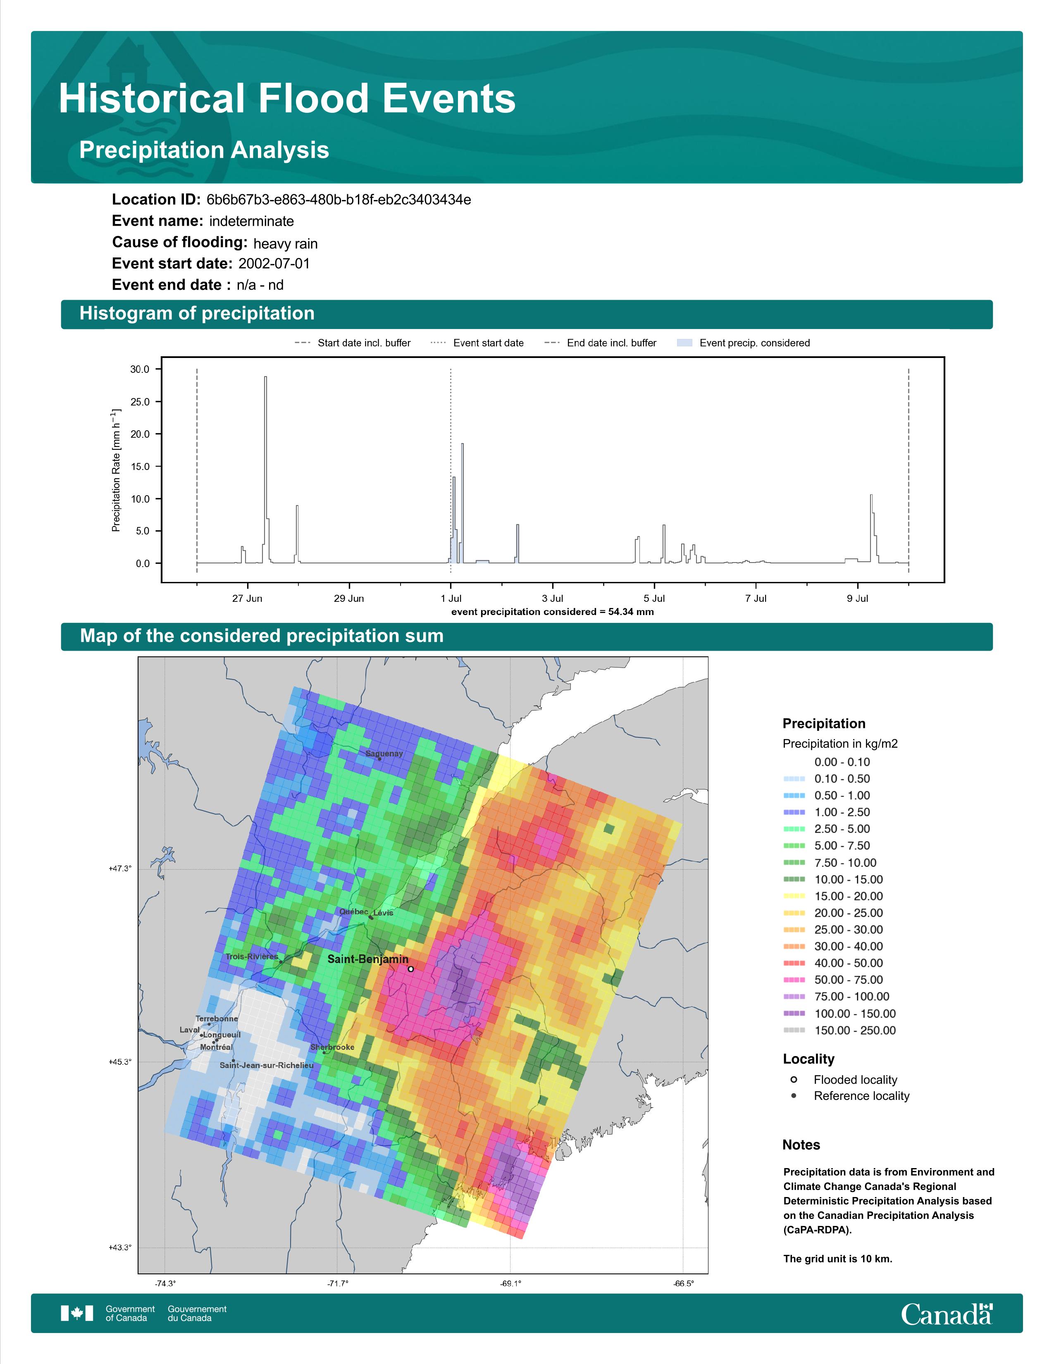1054x1364 pixels.
Task: Click the Flooded locality legend circle
Action: tap(794, 1080)
